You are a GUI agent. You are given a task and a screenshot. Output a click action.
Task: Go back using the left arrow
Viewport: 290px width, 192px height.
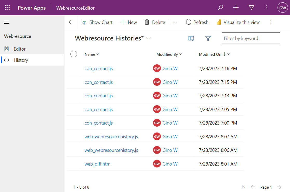71,22
